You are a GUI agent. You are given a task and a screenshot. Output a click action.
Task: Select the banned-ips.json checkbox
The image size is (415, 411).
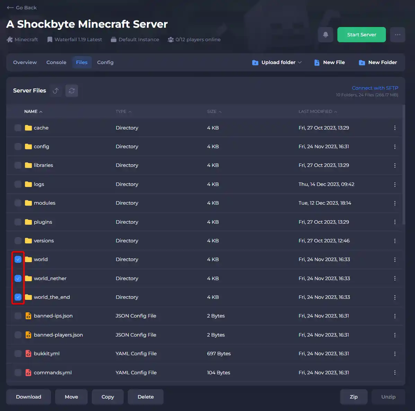coord(18,316)
